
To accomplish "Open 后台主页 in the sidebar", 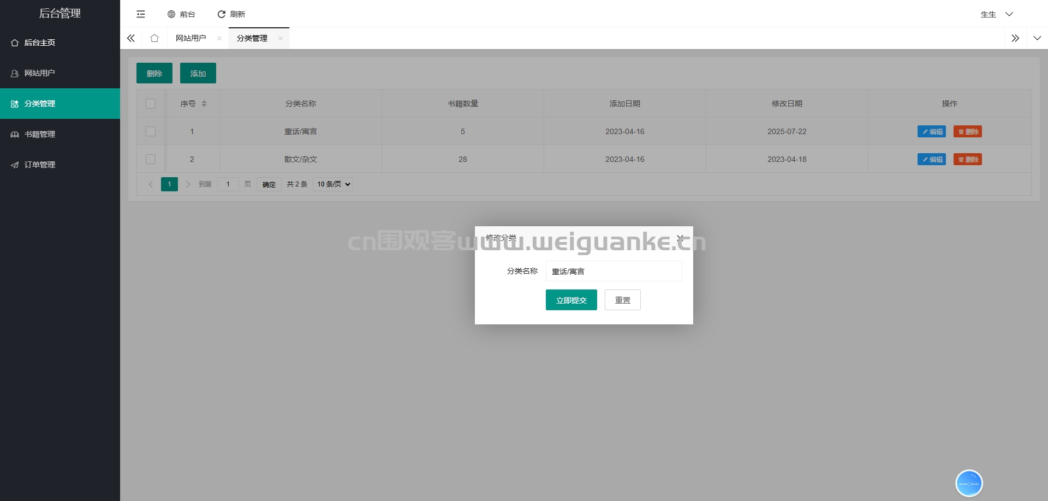I will point(60,43).
